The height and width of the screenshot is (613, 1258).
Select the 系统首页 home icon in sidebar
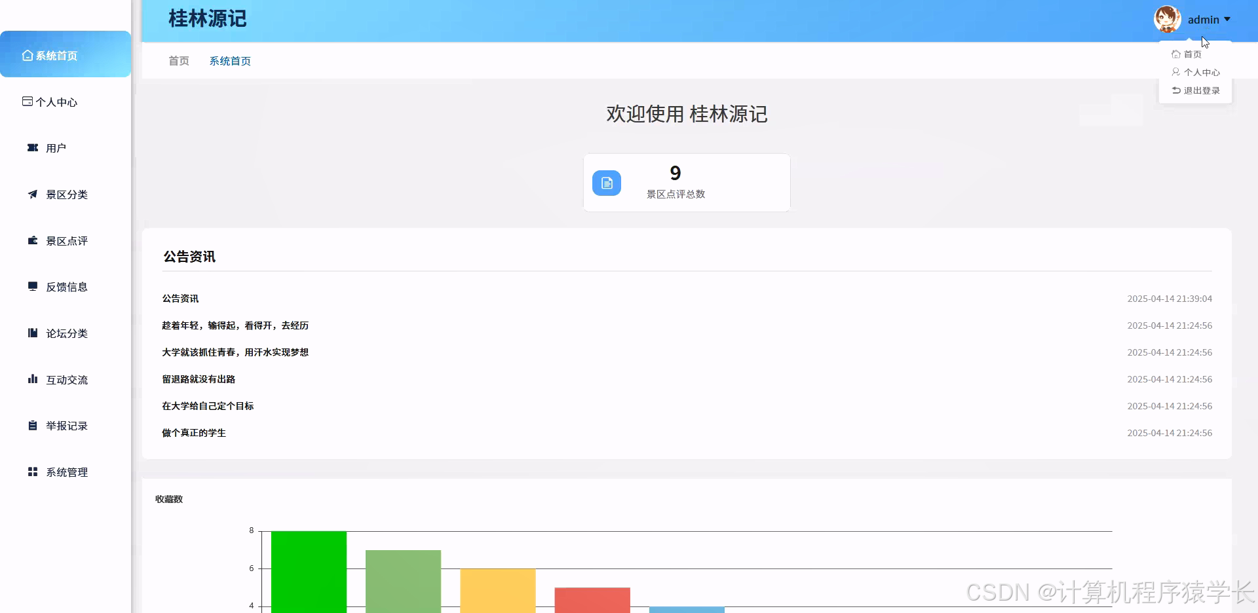[27, 55]
